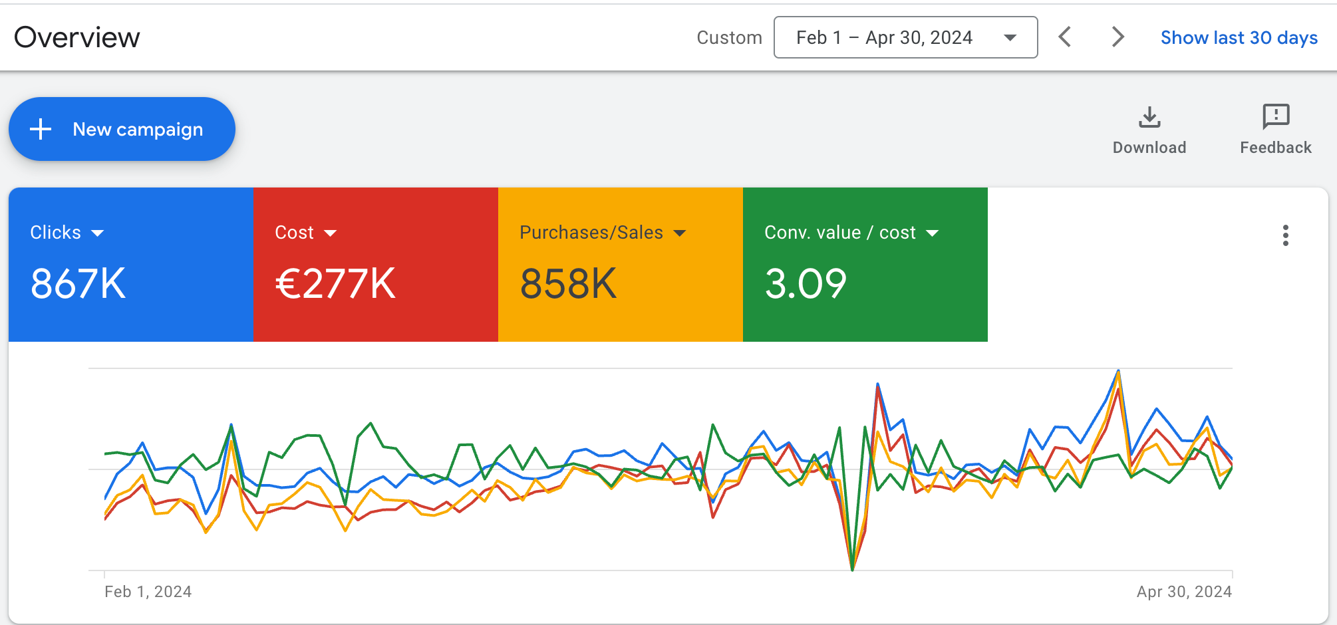
Task: Click the Feb 1, 2024 chart axis label
Action: coord(148,592)
